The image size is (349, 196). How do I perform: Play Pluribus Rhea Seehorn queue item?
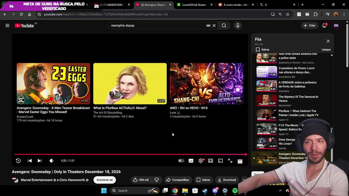tap(288, 115)
